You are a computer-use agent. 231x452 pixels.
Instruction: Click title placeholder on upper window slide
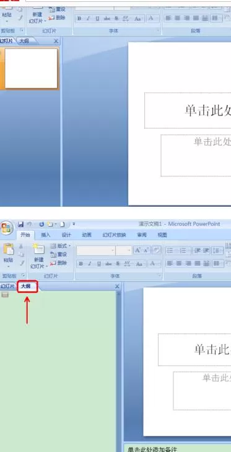188,111
